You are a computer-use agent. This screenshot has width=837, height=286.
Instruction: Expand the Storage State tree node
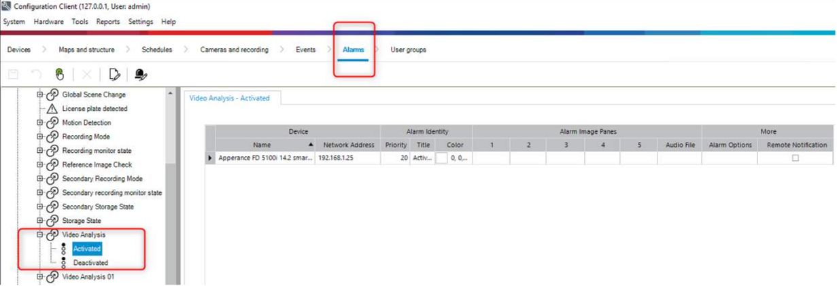40,221
